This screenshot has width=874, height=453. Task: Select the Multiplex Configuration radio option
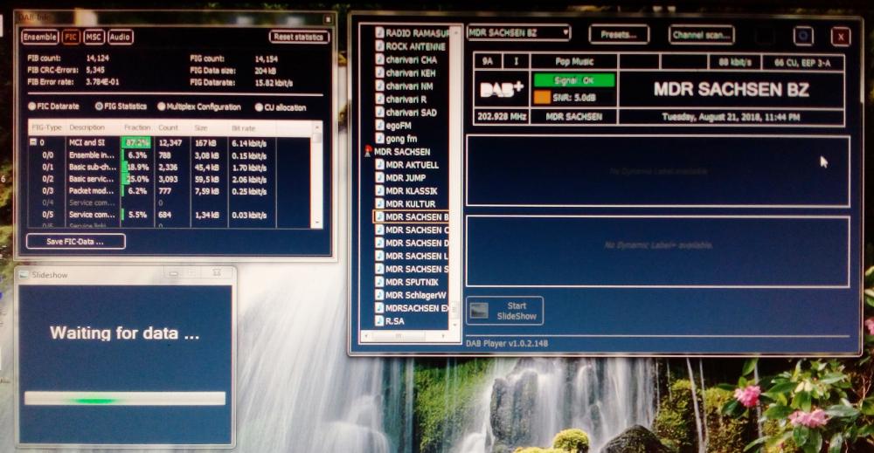[x=162, y=106]
